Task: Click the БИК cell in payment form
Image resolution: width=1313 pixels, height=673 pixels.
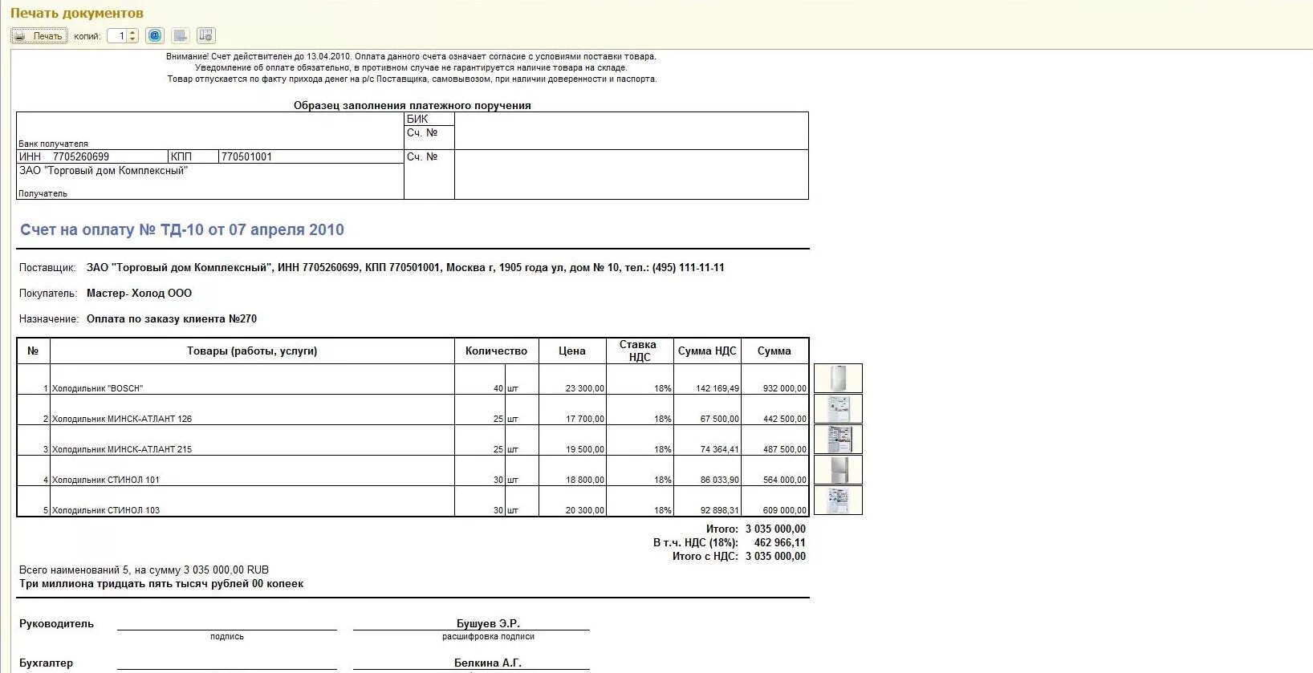Action: (x=429, y=119)
